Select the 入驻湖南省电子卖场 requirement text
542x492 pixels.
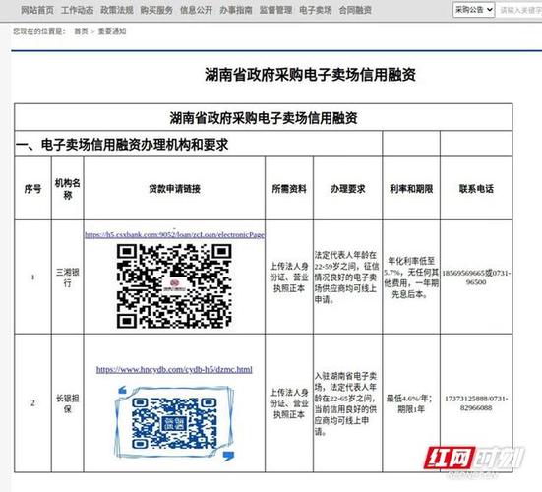pos(346,403)
